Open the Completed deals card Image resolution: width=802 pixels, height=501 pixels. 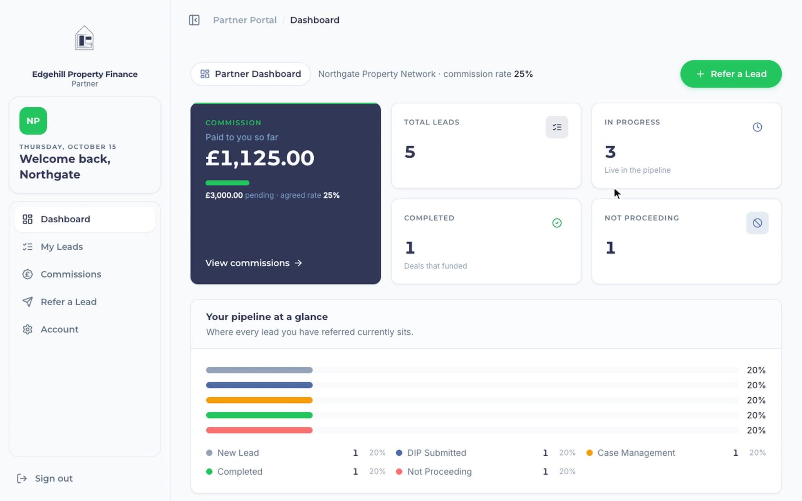486,241
